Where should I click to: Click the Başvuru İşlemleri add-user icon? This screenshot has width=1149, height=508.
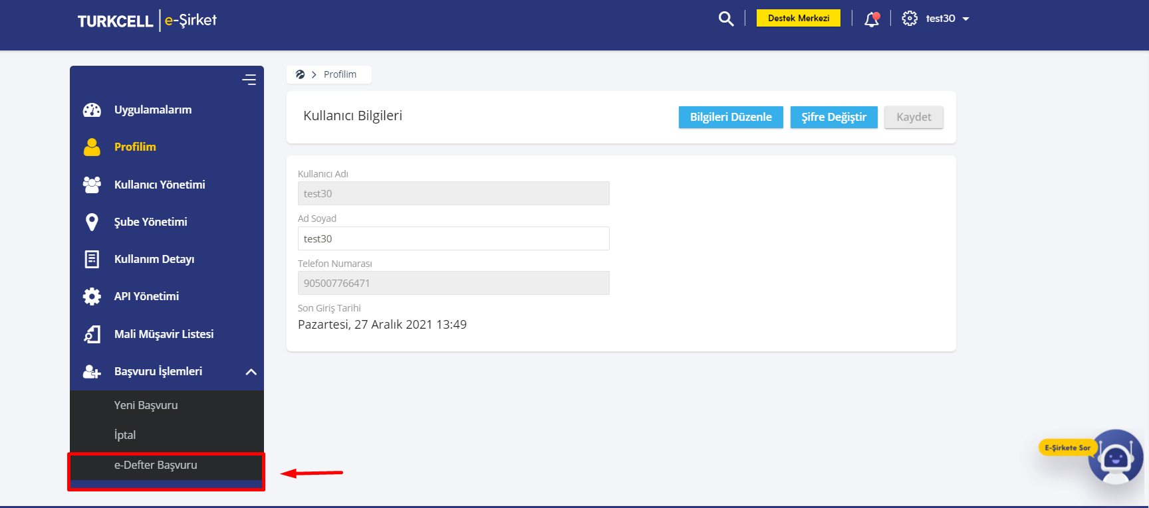(92, 371)
